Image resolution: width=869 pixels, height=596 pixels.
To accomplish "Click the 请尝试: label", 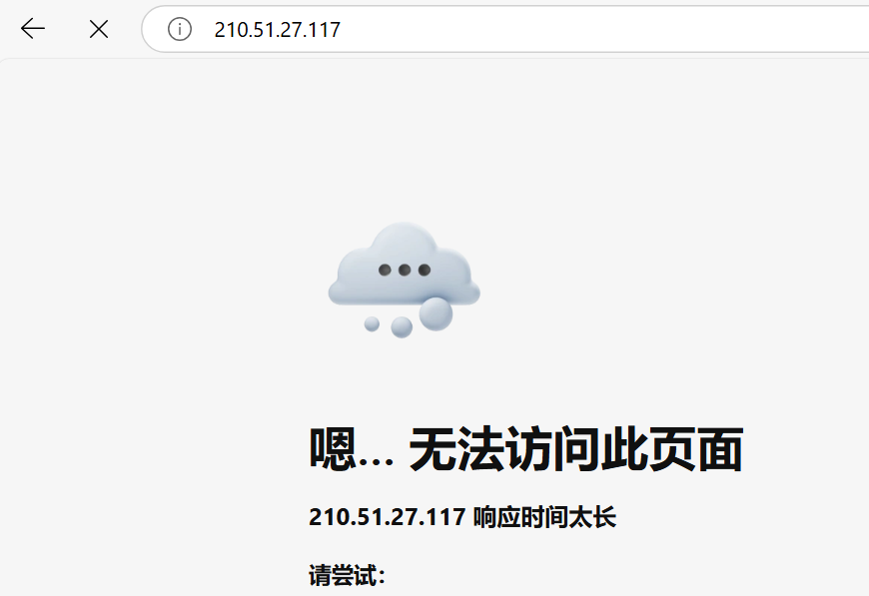I will (x=347, y=575).
